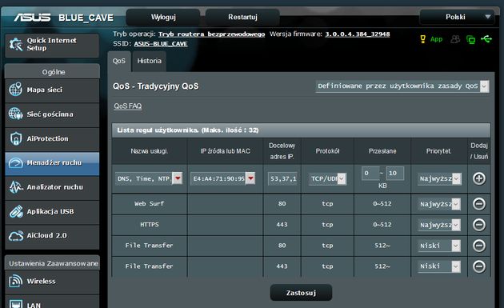504x308 pixels.
Task: Open LAN settings in sidebar
Action: [x=52, y=302]
